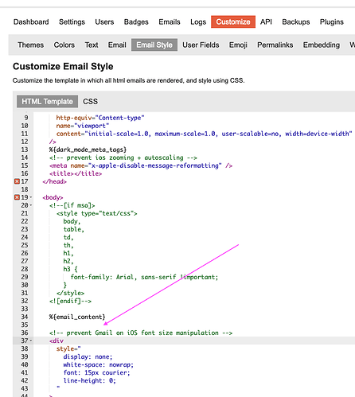Open the Dashboard admin tab
This screenshot has width=355, height=397.
(31, 21)
